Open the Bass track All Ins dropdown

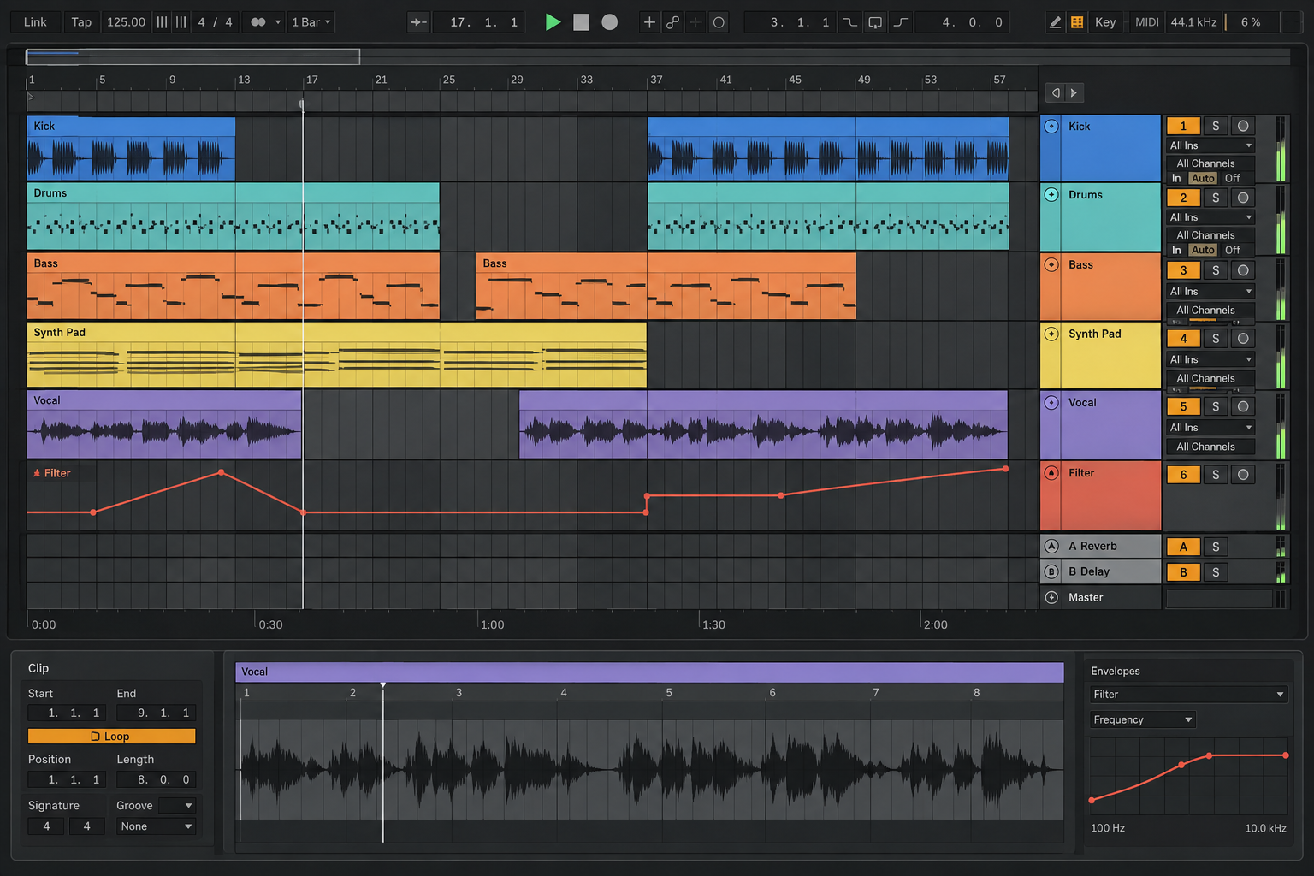[x=1210, y=291]
